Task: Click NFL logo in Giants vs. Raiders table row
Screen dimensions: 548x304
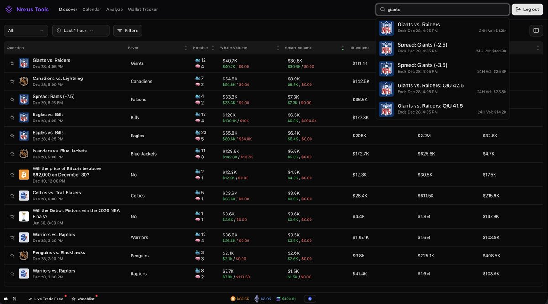Action: tap(24, 63)
